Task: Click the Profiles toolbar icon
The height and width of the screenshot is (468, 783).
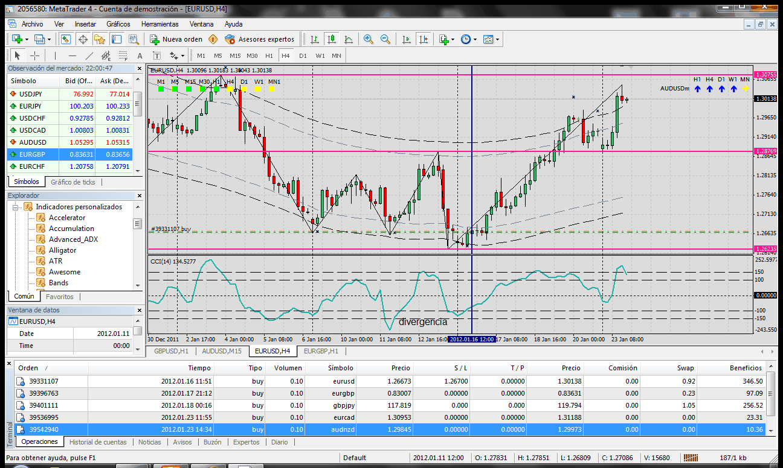Action: click(40, 39)
